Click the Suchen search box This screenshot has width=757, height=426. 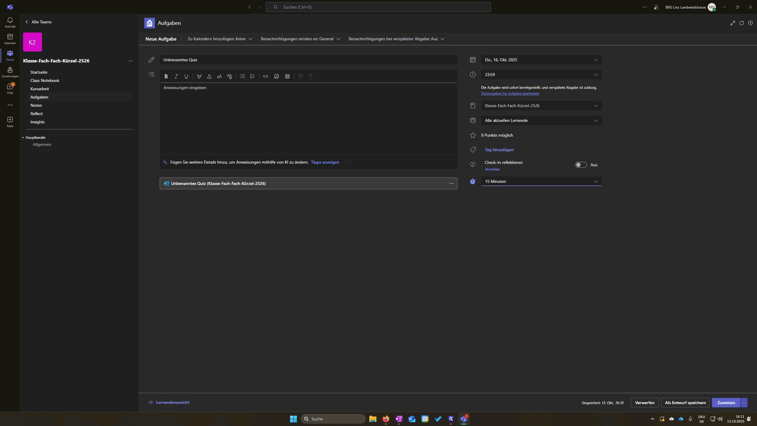378,7
